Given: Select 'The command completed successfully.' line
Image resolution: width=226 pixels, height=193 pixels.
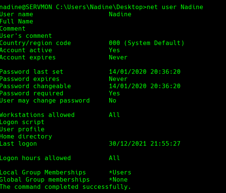Looking at the screenshot, I should (65, 187).
